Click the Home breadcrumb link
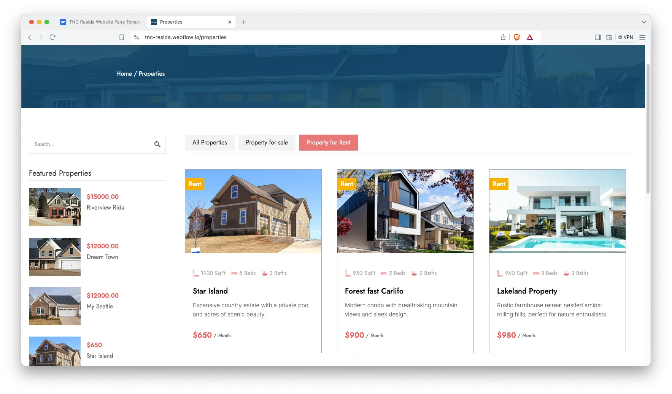The image size is (672, 394). [x=124, y=74]
